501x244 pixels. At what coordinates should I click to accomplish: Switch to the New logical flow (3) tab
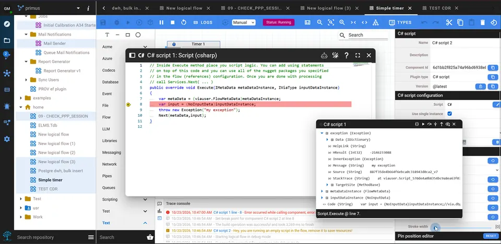329,8
